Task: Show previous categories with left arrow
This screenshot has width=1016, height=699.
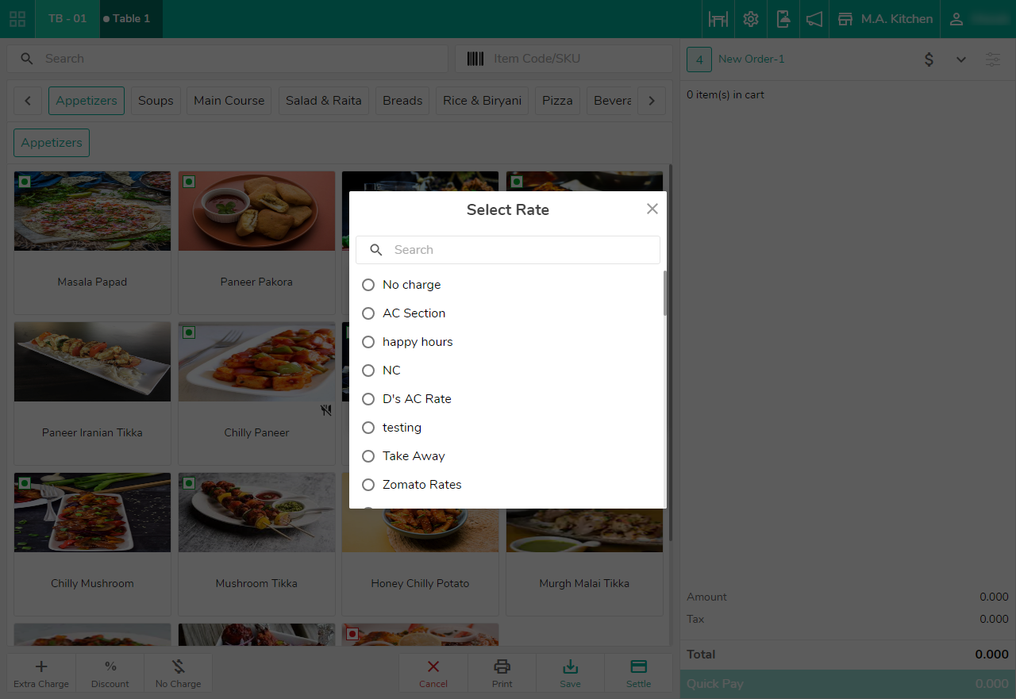Action: (x=28, y=101)
